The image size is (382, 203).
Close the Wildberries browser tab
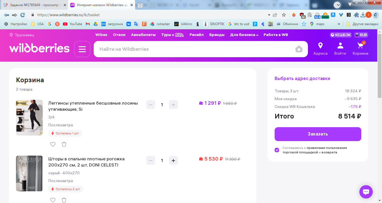coord(132,5)
